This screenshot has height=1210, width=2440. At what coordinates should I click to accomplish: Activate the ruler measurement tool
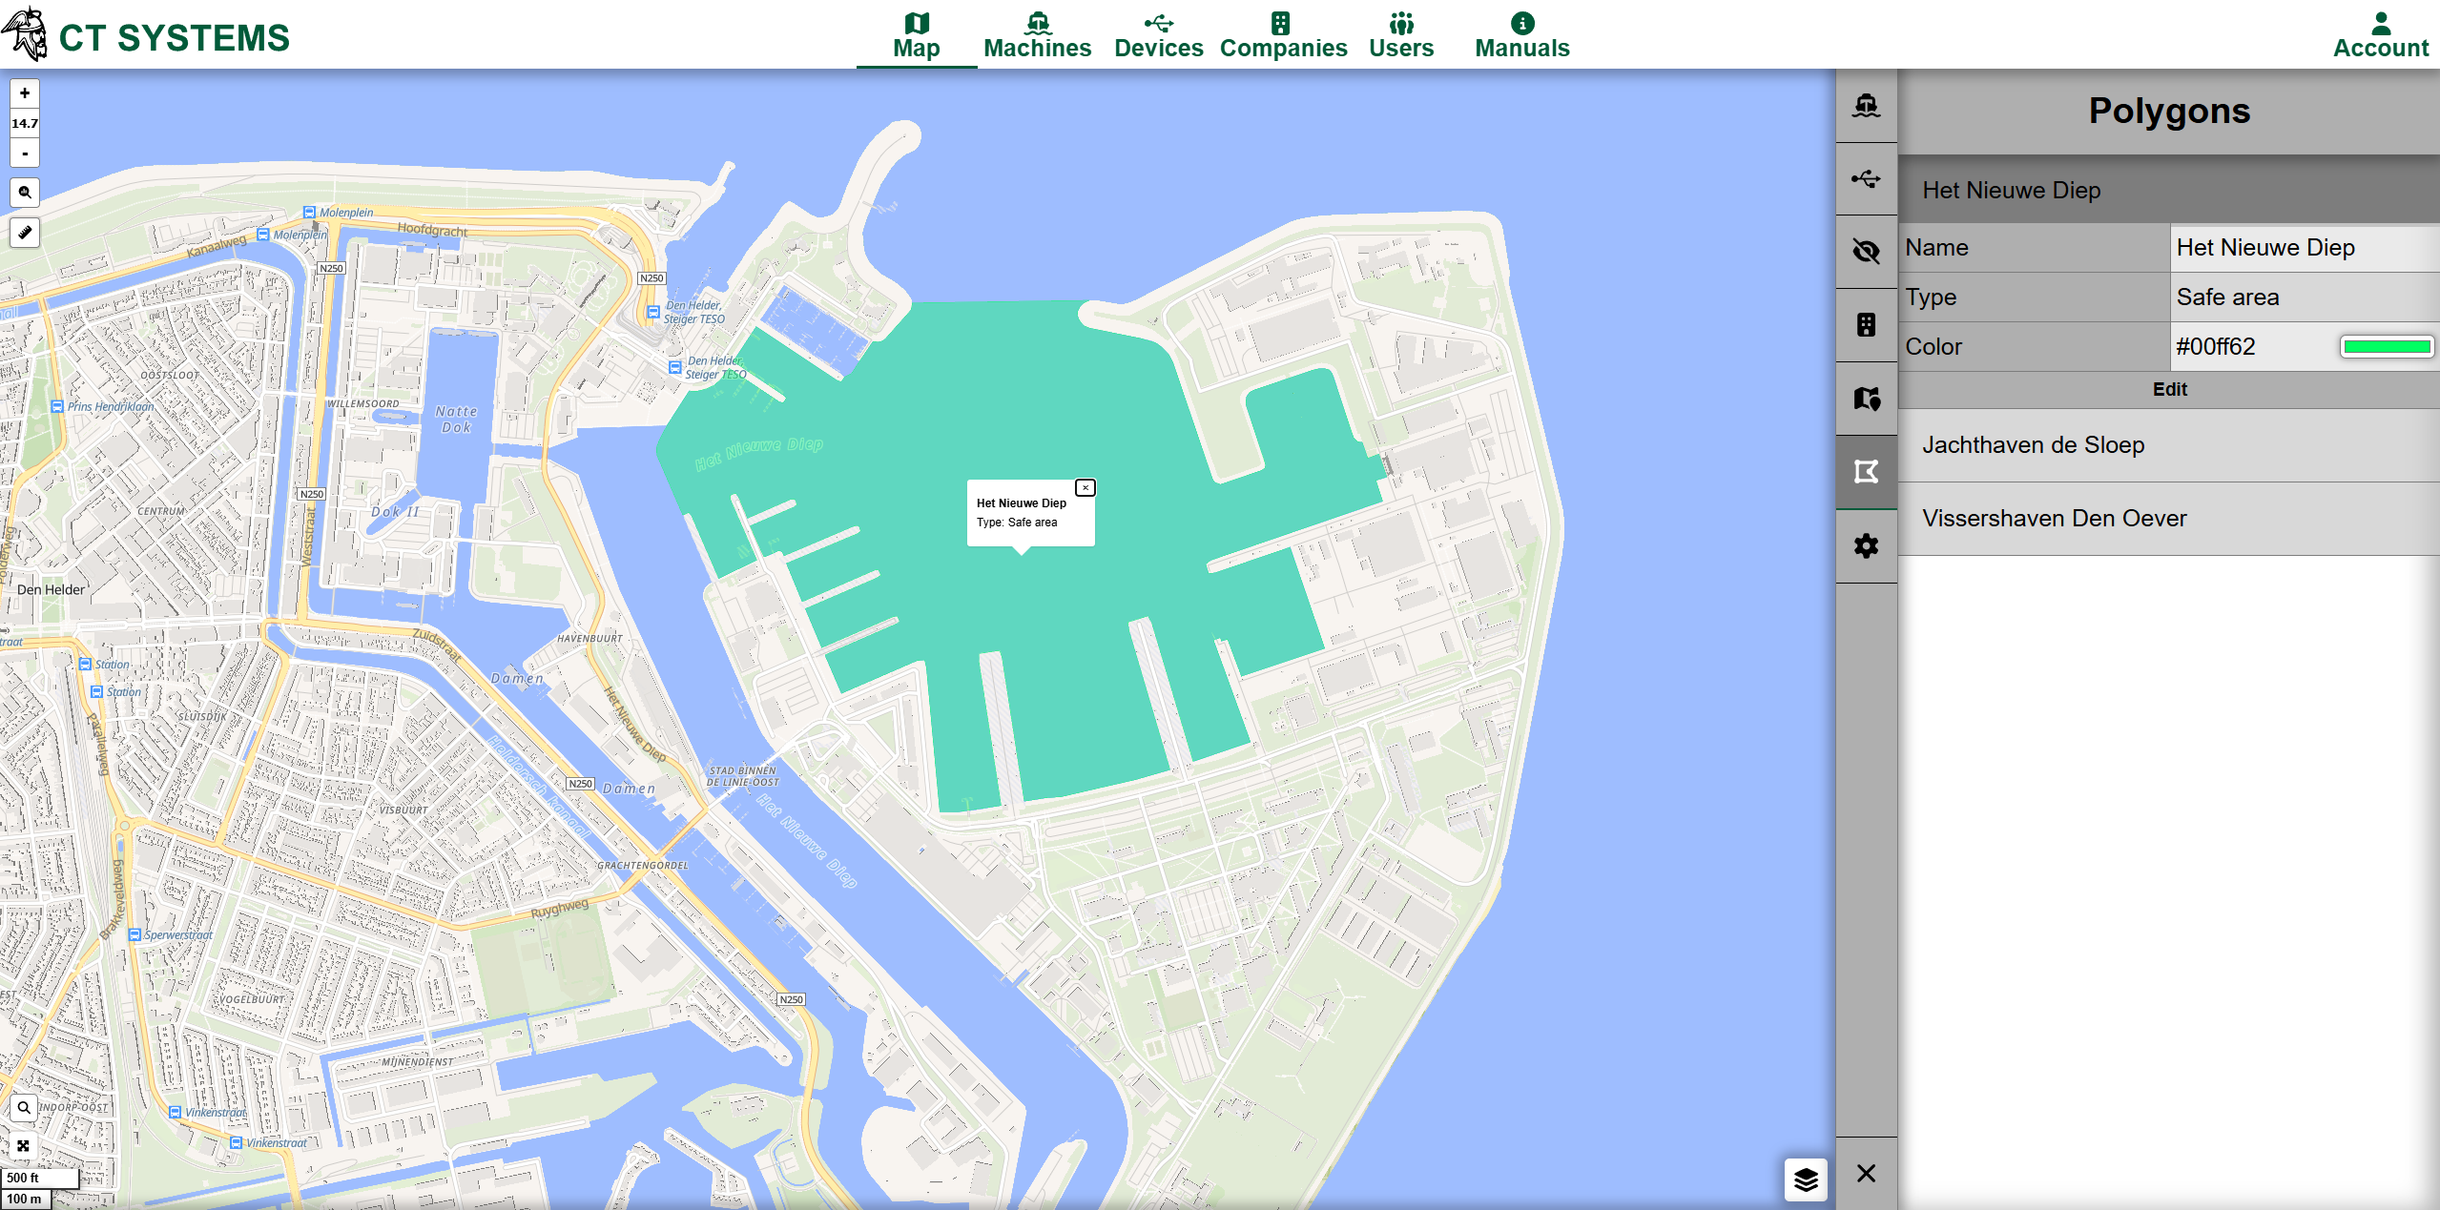pyautogui.click(x=24, y=232)
